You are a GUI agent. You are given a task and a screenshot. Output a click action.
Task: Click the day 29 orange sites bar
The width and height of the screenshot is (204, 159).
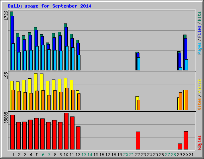(180, 101)
